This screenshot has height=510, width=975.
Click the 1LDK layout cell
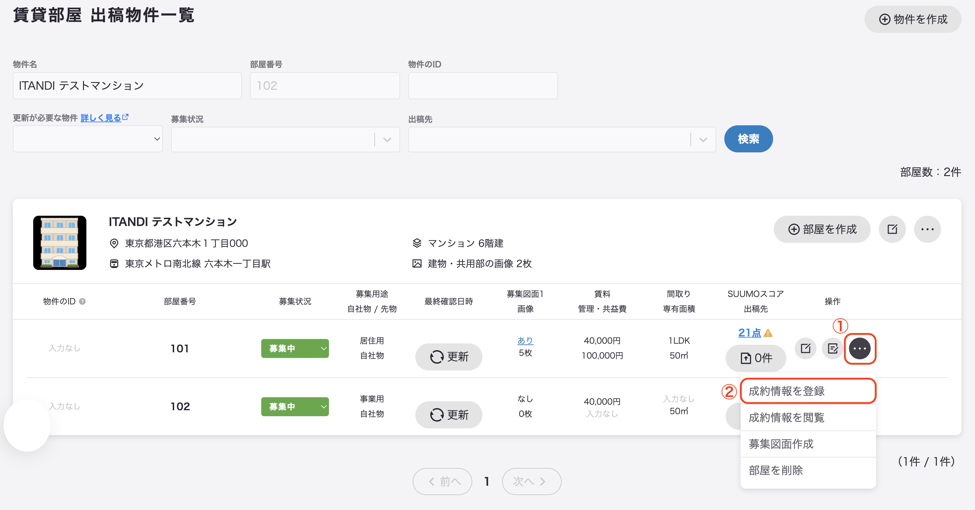click(x=679, y=340)
